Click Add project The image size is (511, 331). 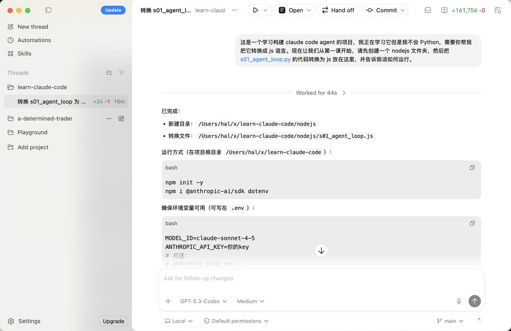click(x=33, y=147)
